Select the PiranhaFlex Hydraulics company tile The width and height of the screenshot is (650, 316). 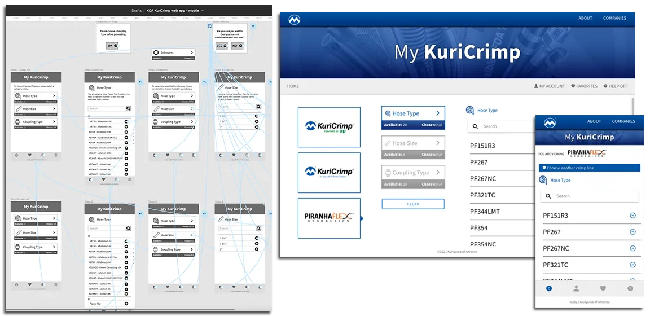tap(329, 218)
